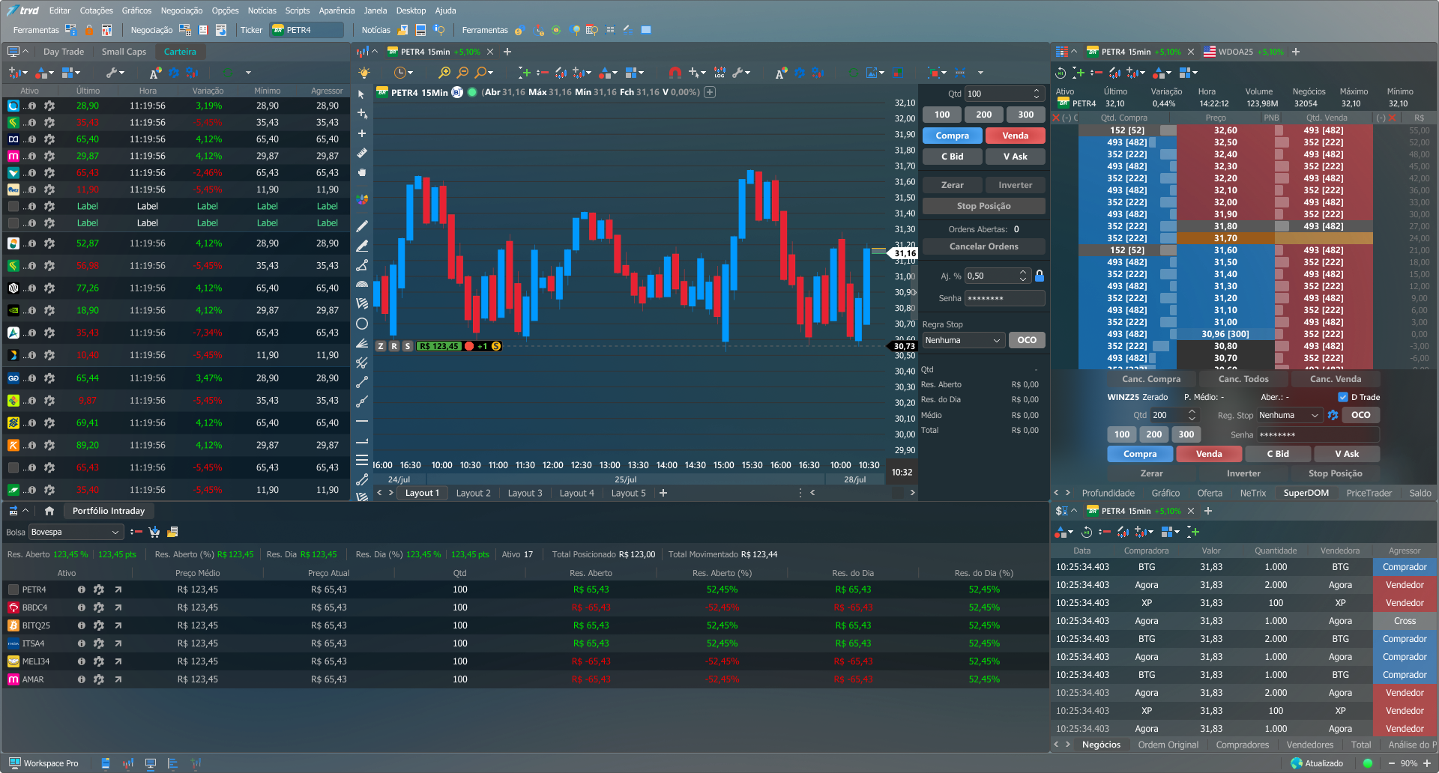This screenshot has height=773, width=1439.
Task: Click the zoom in plus in status bar
Action: (x=1426, y=763)
